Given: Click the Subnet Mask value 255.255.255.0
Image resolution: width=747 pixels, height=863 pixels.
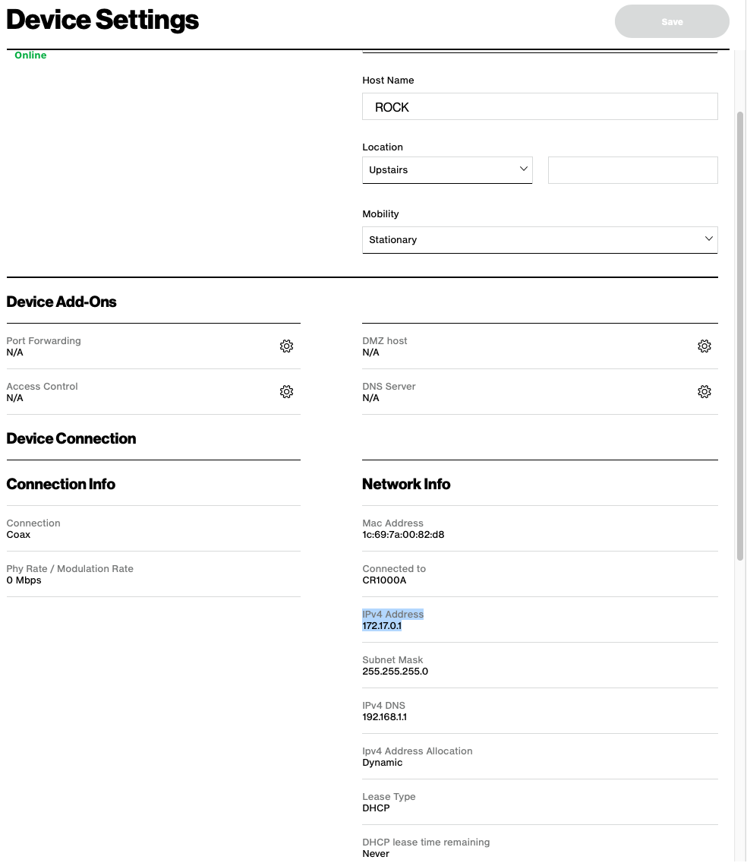Looking at the screenshot, I should click(395, 672).
